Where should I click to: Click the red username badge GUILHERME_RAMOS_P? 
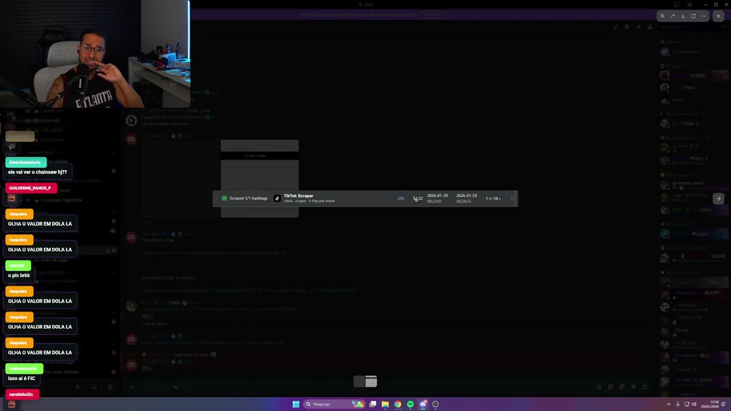click(31, 188)
